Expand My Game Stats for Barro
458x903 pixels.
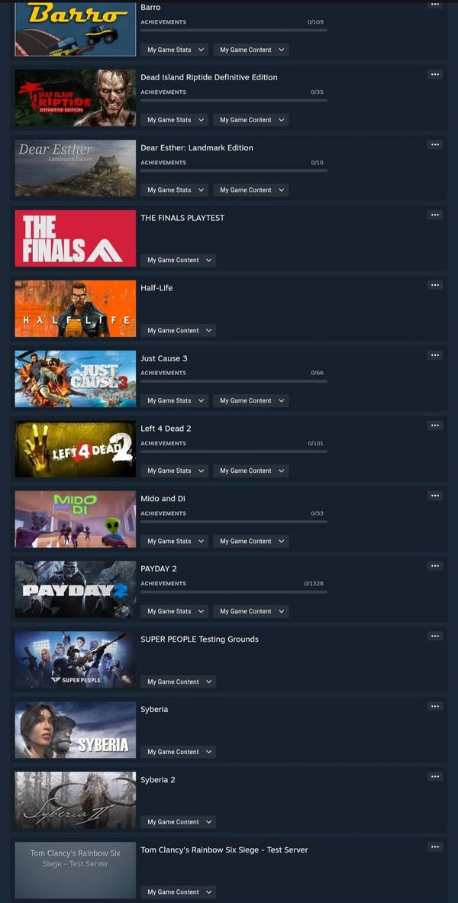click(174, 50)
